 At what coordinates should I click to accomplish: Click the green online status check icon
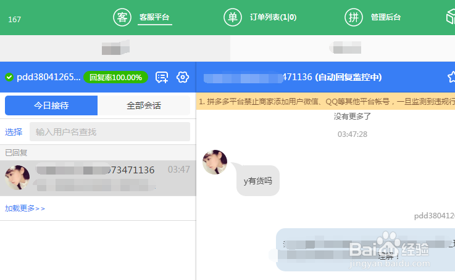9,77
